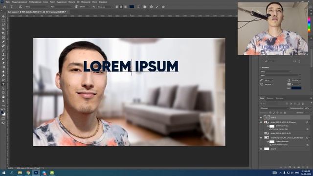This screenshot has height=176, width=313.
Task: Select the Path Selection tool
Action: point(3,88)
